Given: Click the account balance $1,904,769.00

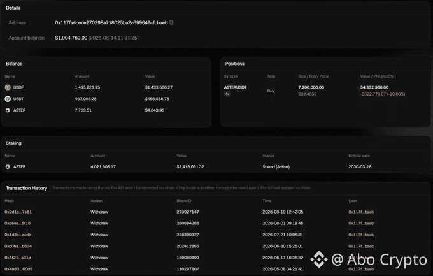Looking at the screenshot, I should pos(71,38).
